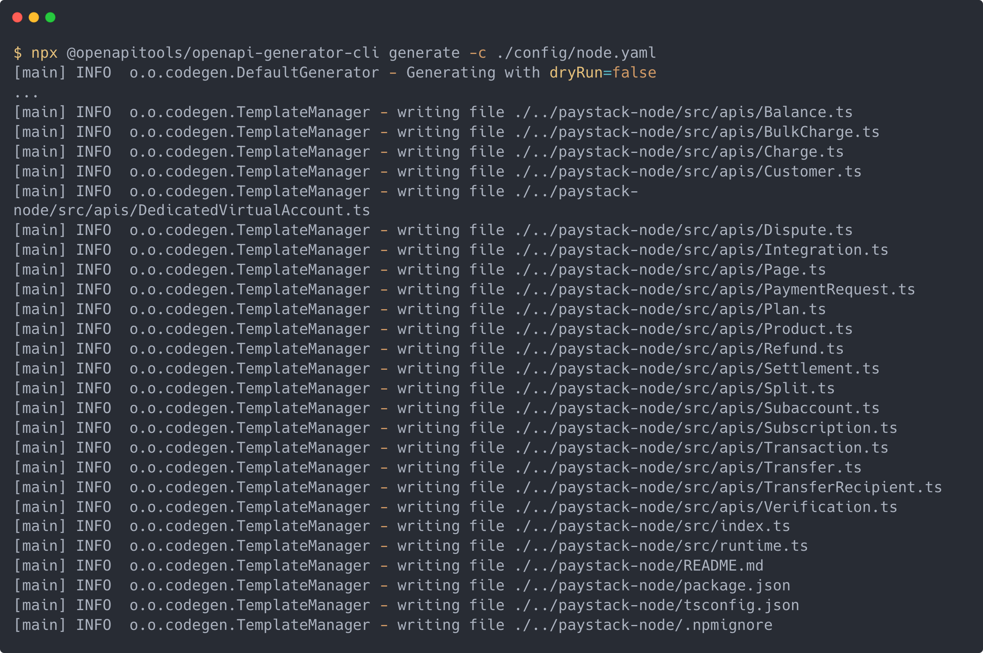Click the Charge.ts log line
Viewport: 983px width, 653px height.
click(428, 152)
